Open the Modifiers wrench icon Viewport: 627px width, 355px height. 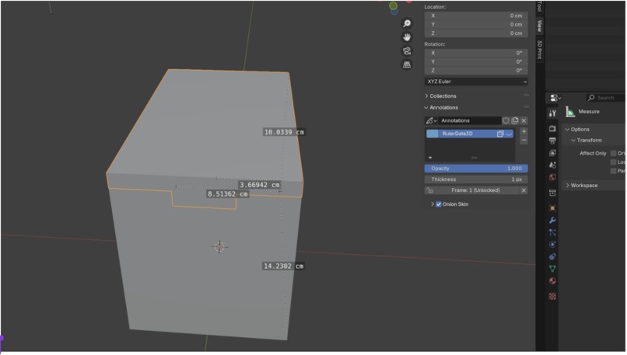point(552,221)
